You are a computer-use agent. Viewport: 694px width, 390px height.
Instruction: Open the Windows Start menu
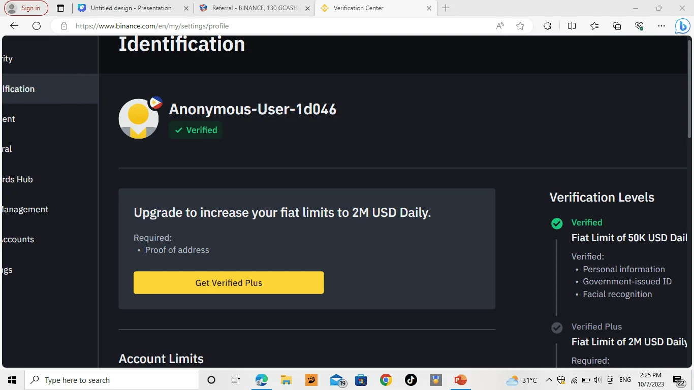pyautogui.click(x=12, y=380)
